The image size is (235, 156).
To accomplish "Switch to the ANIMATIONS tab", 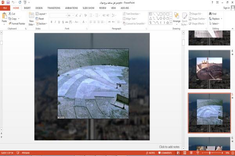I will [x=72, y=8].
